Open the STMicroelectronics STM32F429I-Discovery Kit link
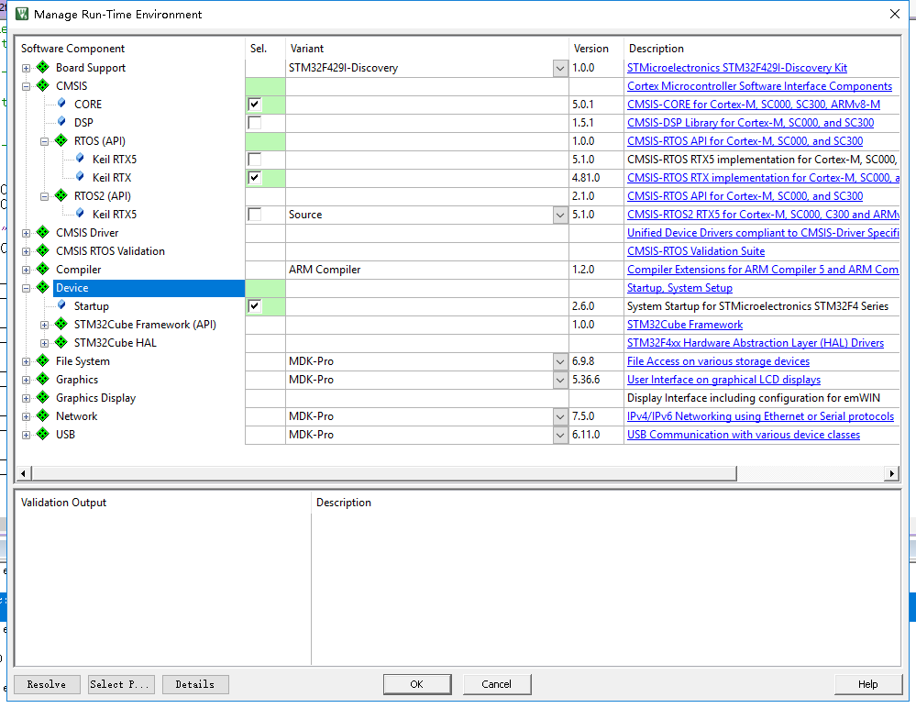 (736, 68)
